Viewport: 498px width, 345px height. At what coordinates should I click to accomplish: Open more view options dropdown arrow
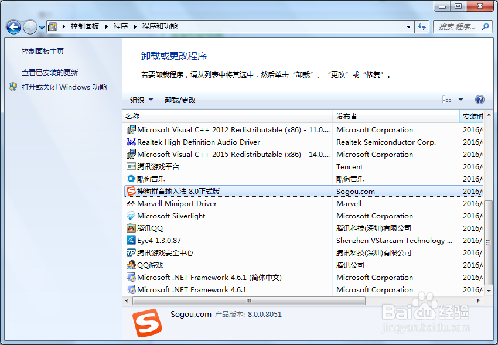pyautogui.click(x=461, y=100)
